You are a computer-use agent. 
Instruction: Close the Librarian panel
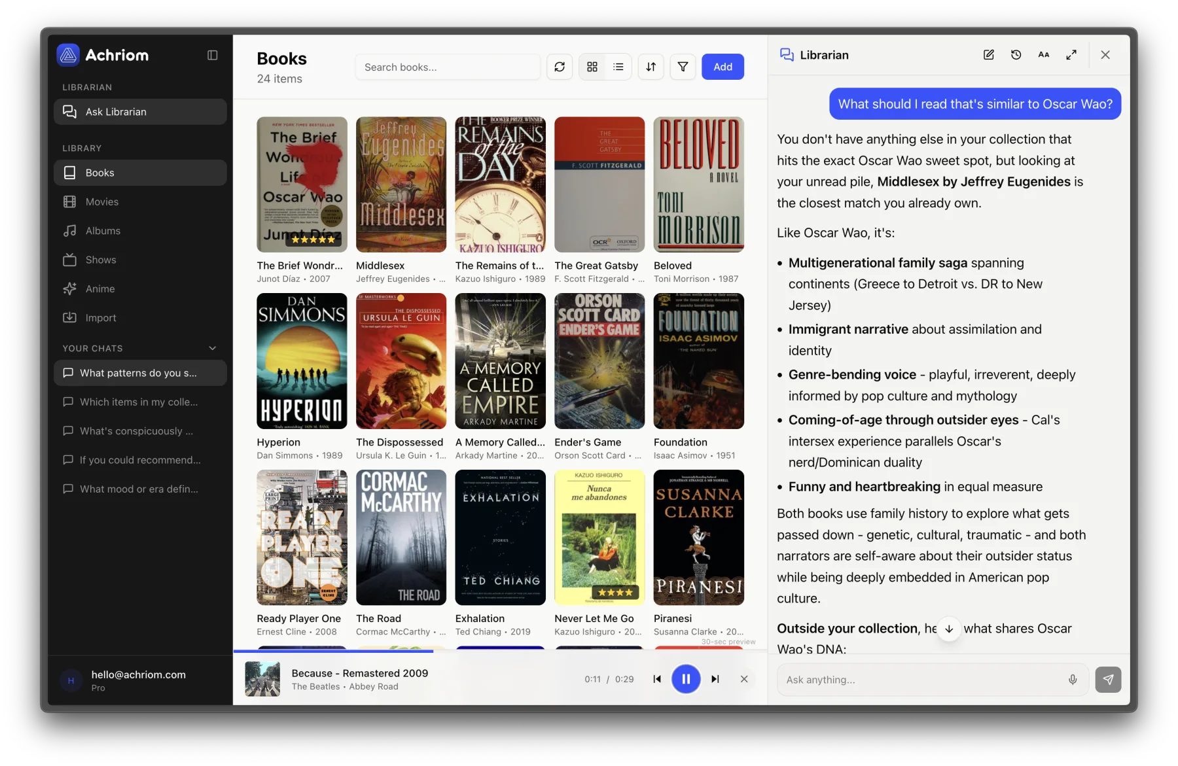(x=1105, y=55)
